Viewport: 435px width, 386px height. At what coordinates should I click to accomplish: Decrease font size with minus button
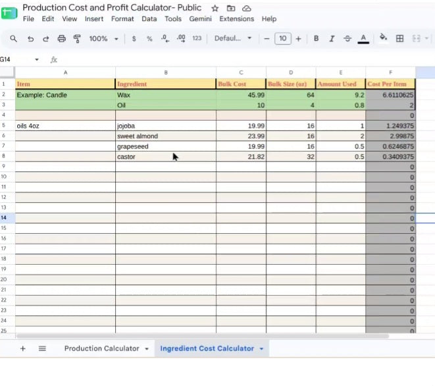(267, 39)
